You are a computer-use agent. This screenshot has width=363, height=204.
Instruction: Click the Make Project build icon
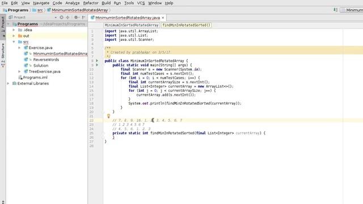coord(335,10)
